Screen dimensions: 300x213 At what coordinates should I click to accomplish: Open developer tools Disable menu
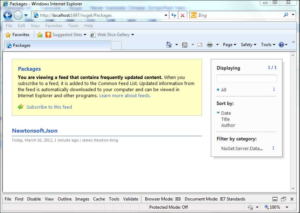point(34,199)
